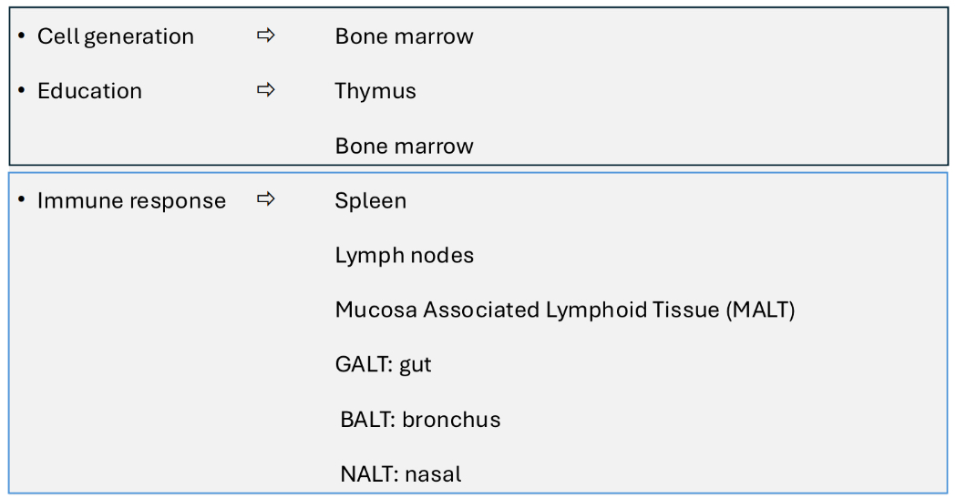The image size is (956, 498).
Task: Select the Immune response label
Action: [x=131, y=201]
